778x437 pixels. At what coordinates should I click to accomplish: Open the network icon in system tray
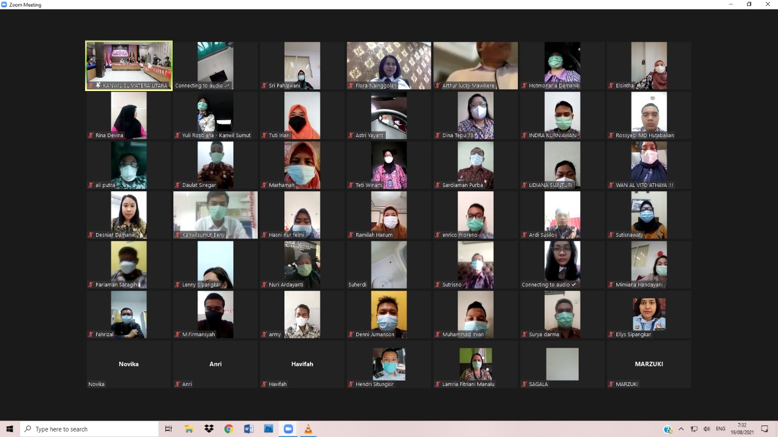point(694,429)
